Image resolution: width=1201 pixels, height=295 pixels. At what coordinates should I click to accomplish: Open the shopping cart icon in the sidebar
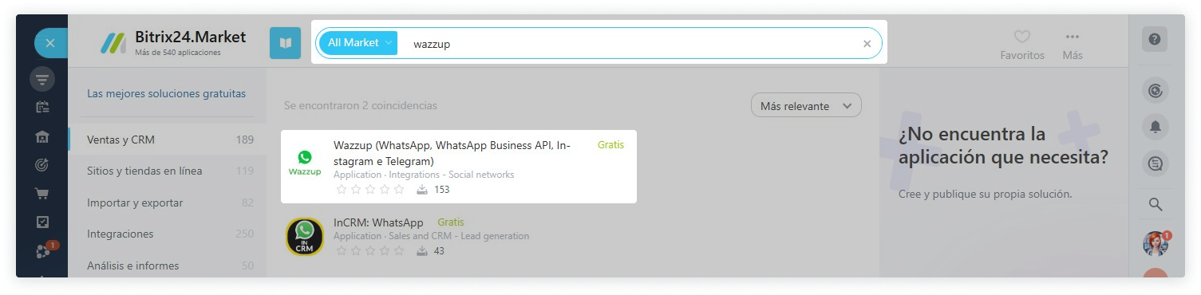42,194
